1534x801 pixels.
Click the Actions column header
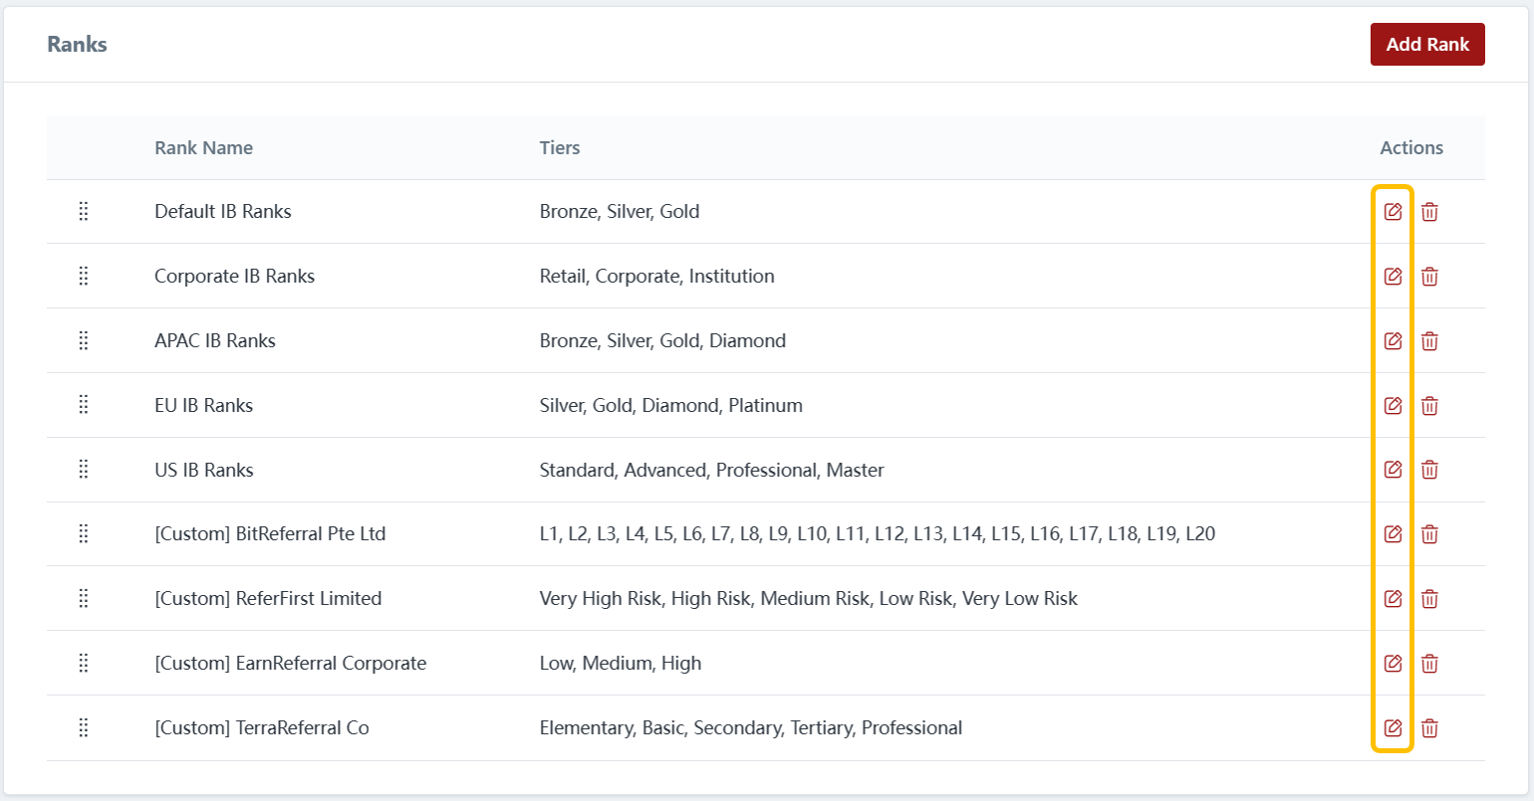point(1411,148)
